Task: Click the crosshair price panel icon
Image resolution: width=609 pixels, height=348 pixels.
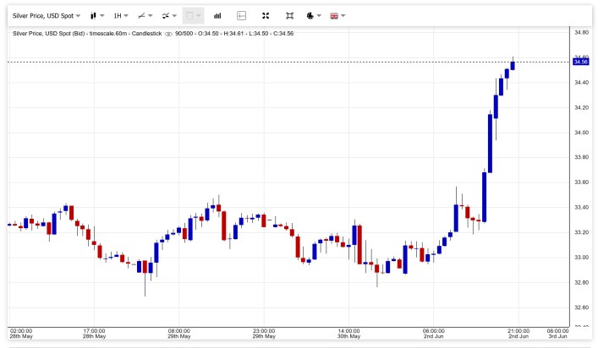Action: [242, 15]
